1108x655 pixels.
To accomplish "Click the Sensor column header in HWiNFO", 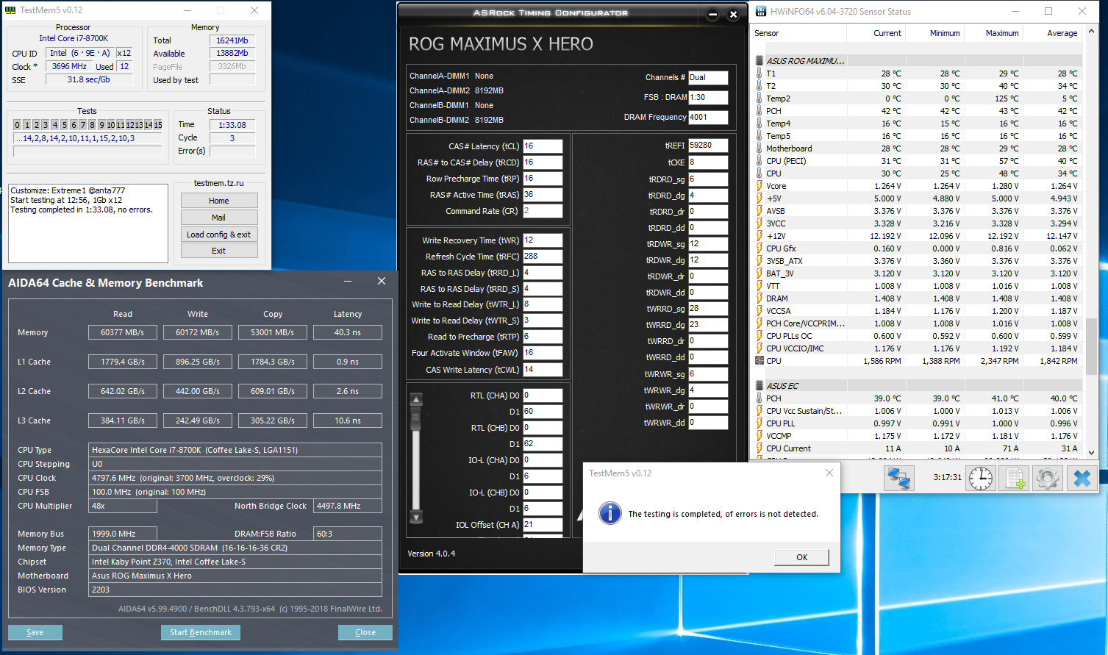I will pos(799,33).
